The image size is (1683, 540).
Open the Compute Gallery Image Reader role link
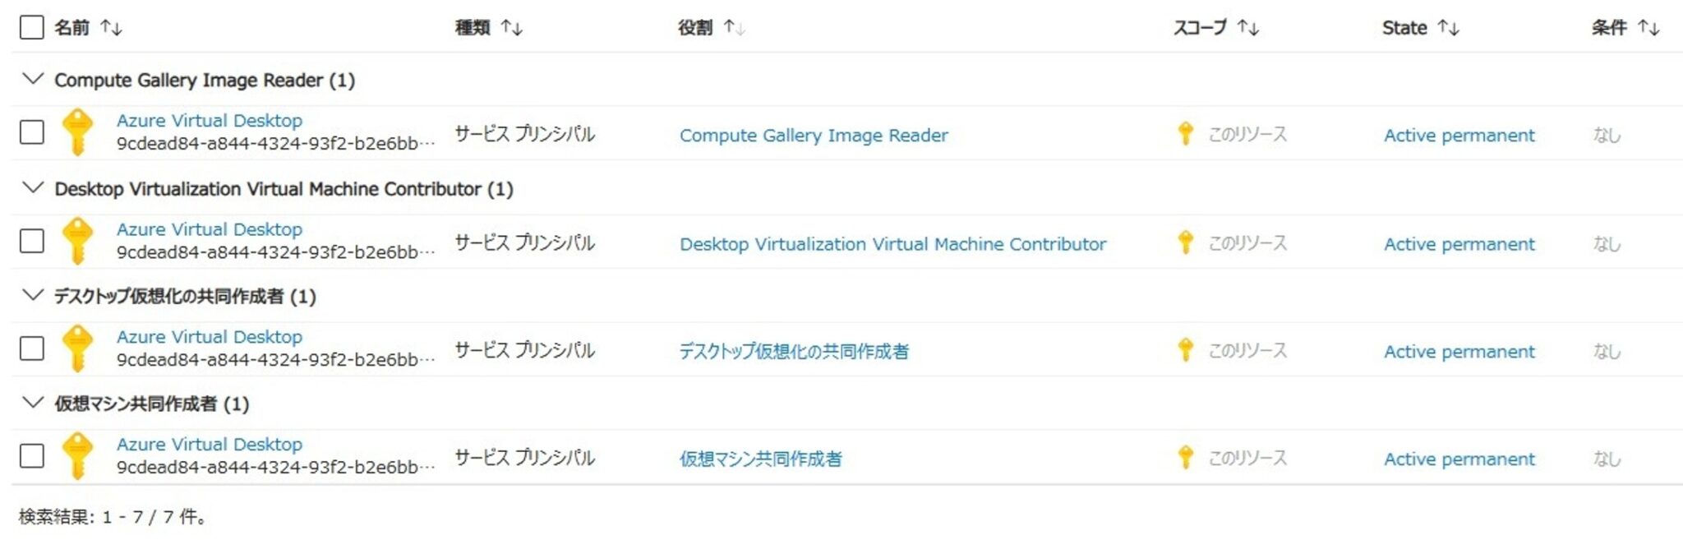(x=812, y=135)
